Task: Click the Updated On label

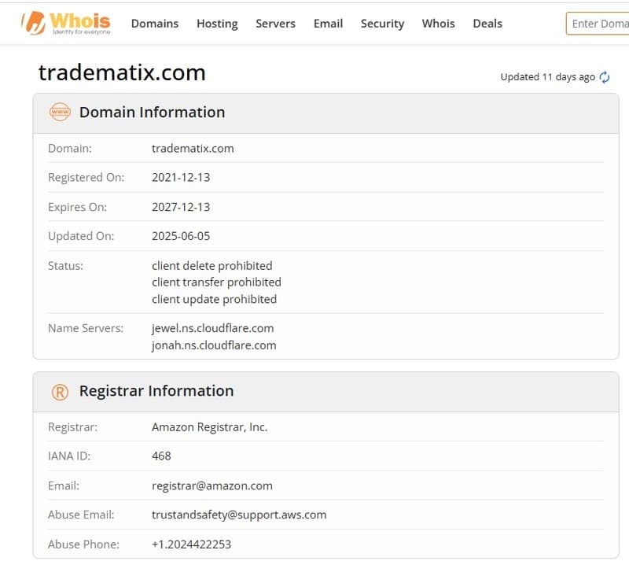Action: pyautogui.click(x=81, y=236)
